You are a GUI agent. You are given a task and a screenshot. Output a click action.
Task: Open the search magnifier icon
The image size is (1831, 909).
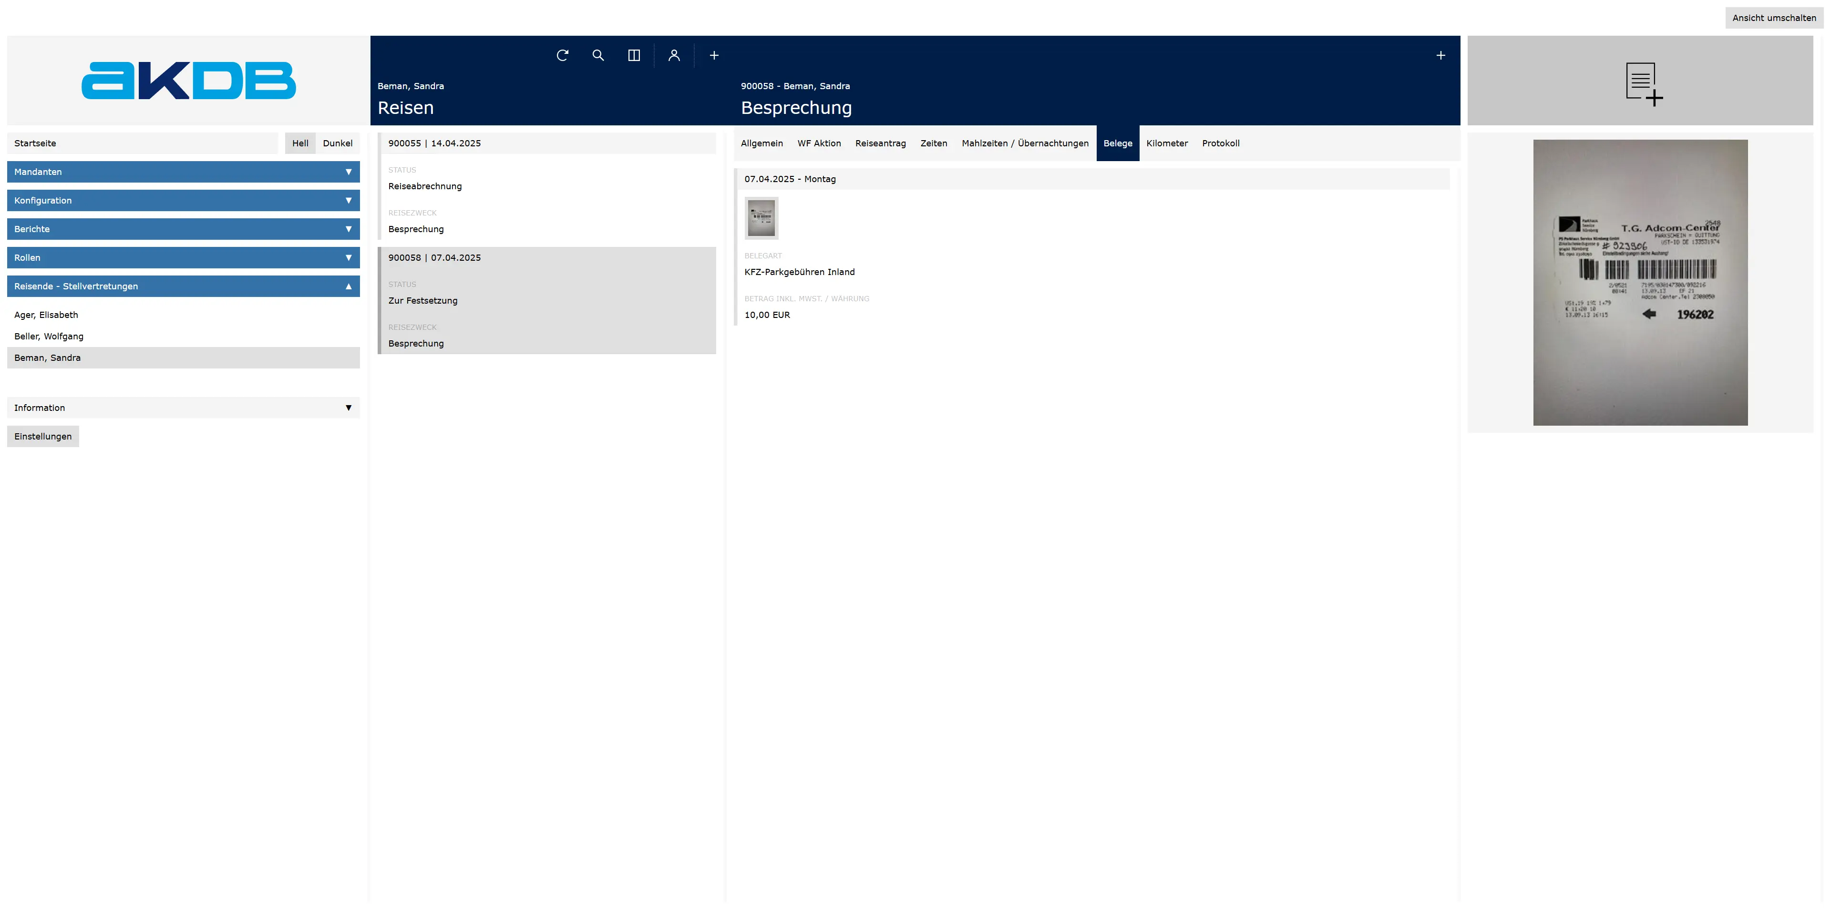(598, 55)
